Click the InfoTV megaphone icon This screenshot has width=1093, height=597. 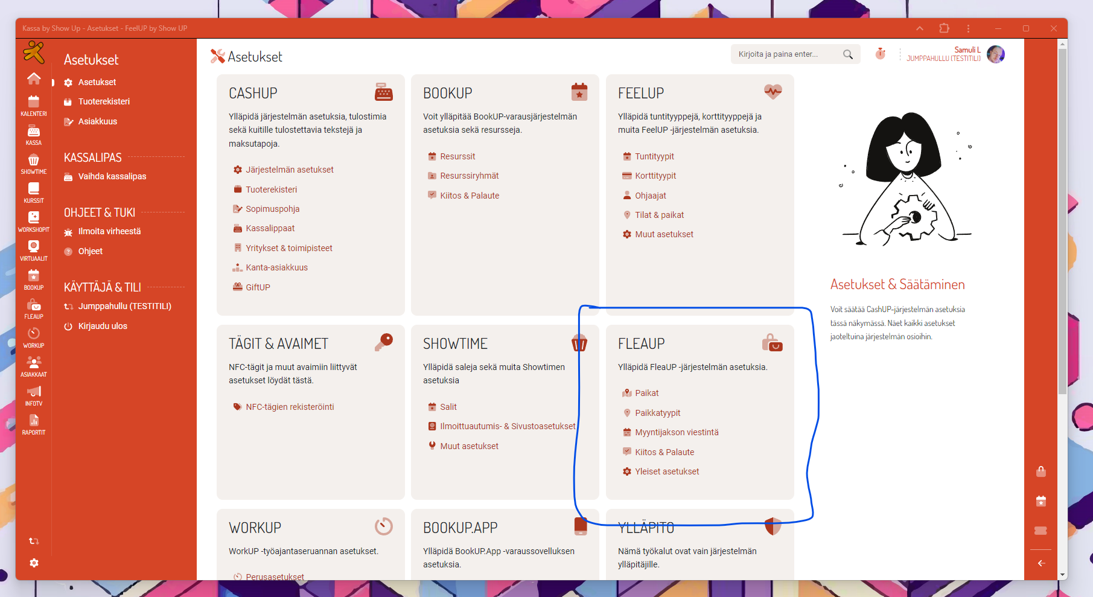click(34, 395)
